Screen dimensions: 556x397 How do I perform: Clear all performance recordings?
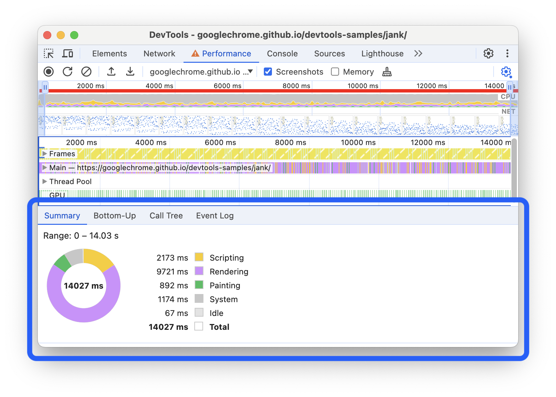point(87,72)
